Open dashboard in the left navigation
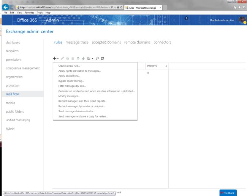247x196 pixels. point(13,42)
